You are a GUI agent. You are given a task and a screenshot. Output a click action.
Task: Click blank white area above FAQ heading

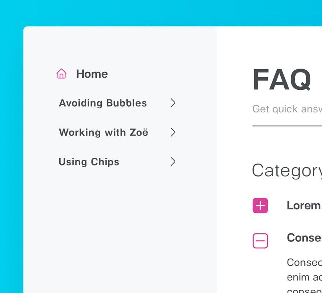[x=271, y=44]
